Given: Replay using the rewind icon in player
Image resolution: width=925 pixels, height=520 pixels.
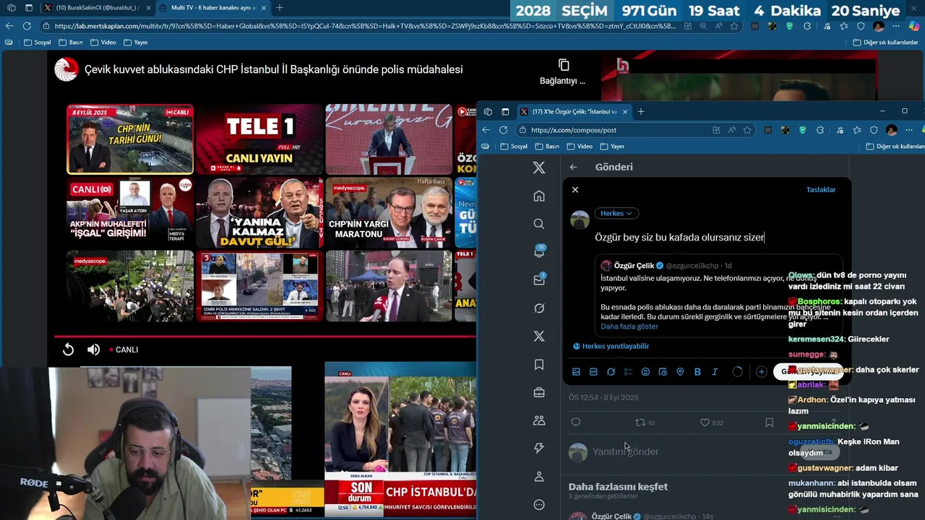Looking at the screenshot, I should 68,350.
